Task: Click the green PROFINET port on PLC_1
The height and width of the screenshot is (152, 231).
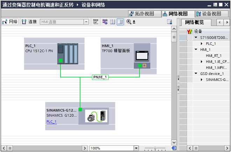Action: point(61,60)
